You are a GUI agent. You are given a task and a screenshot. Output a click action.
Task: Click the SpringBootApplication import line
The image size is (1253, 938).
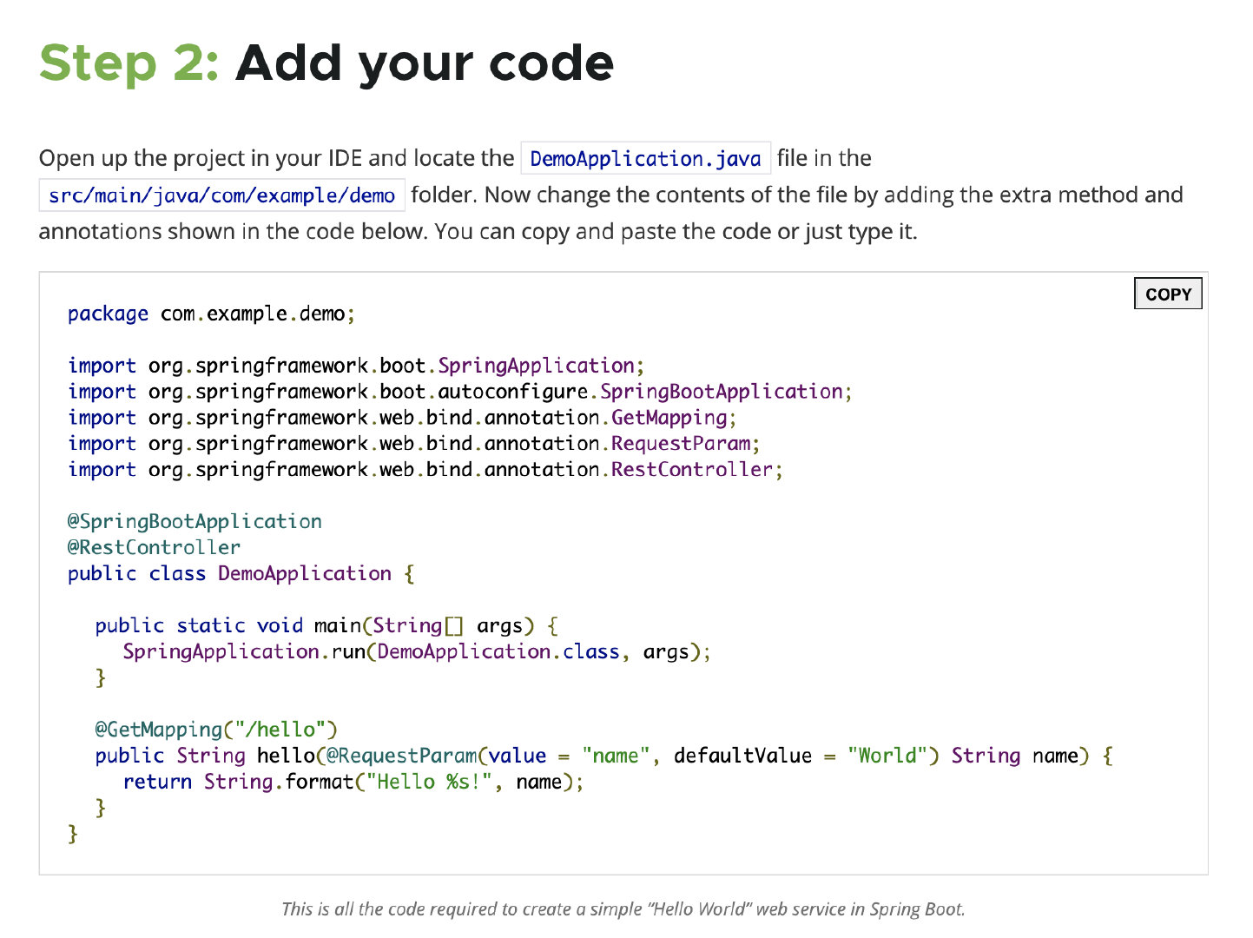click(x=459, y=392)
